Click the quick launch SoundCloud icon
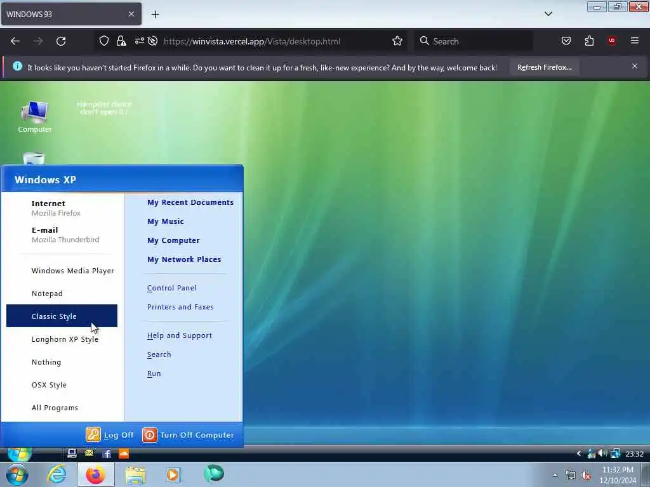650x487 pixels. coord(124,454)
